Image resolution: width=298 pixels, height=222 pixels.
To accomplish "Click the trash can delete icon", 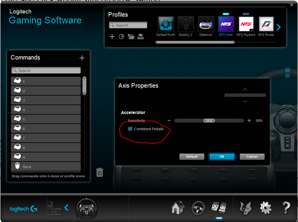I will tap(99, 172).
